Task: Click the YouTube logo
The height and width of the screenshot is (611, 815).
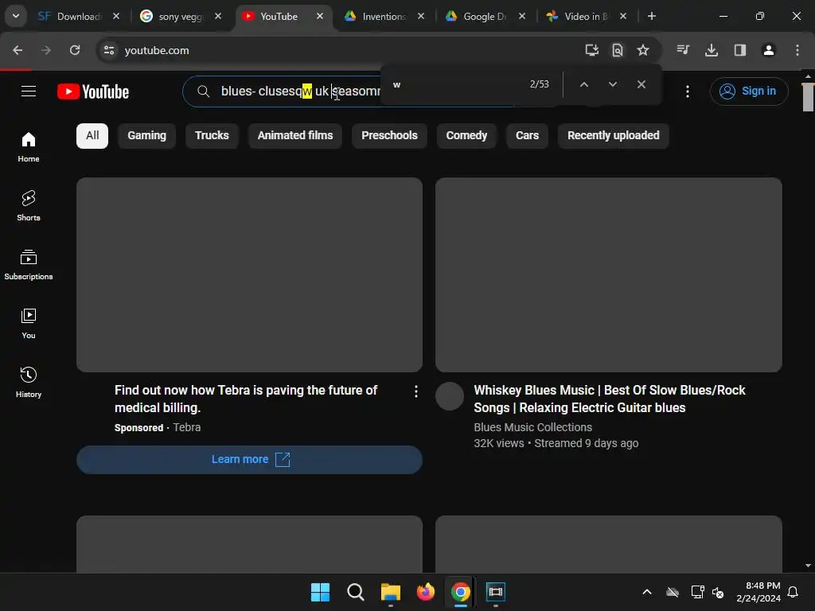Action: click(93, 91)
